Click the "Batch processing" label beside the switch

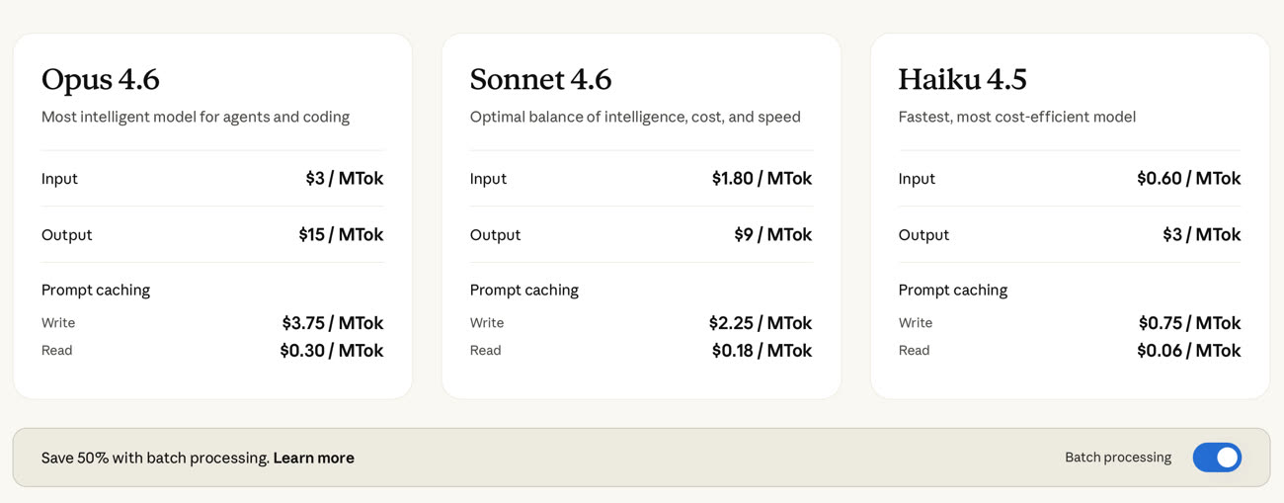click(1117, 458)
